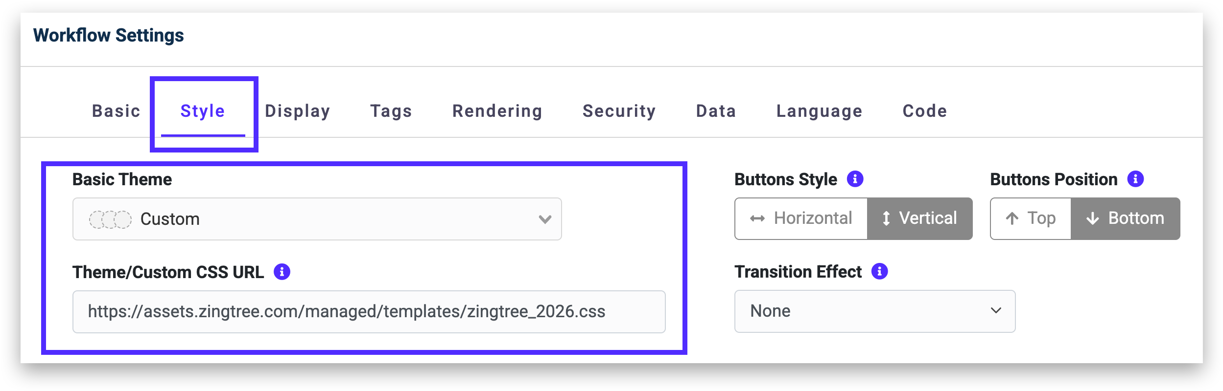This screenshot has width=1223, height=391.
Task: Expand the Transition Effect dropdown
Action: [x=874, y=311]
